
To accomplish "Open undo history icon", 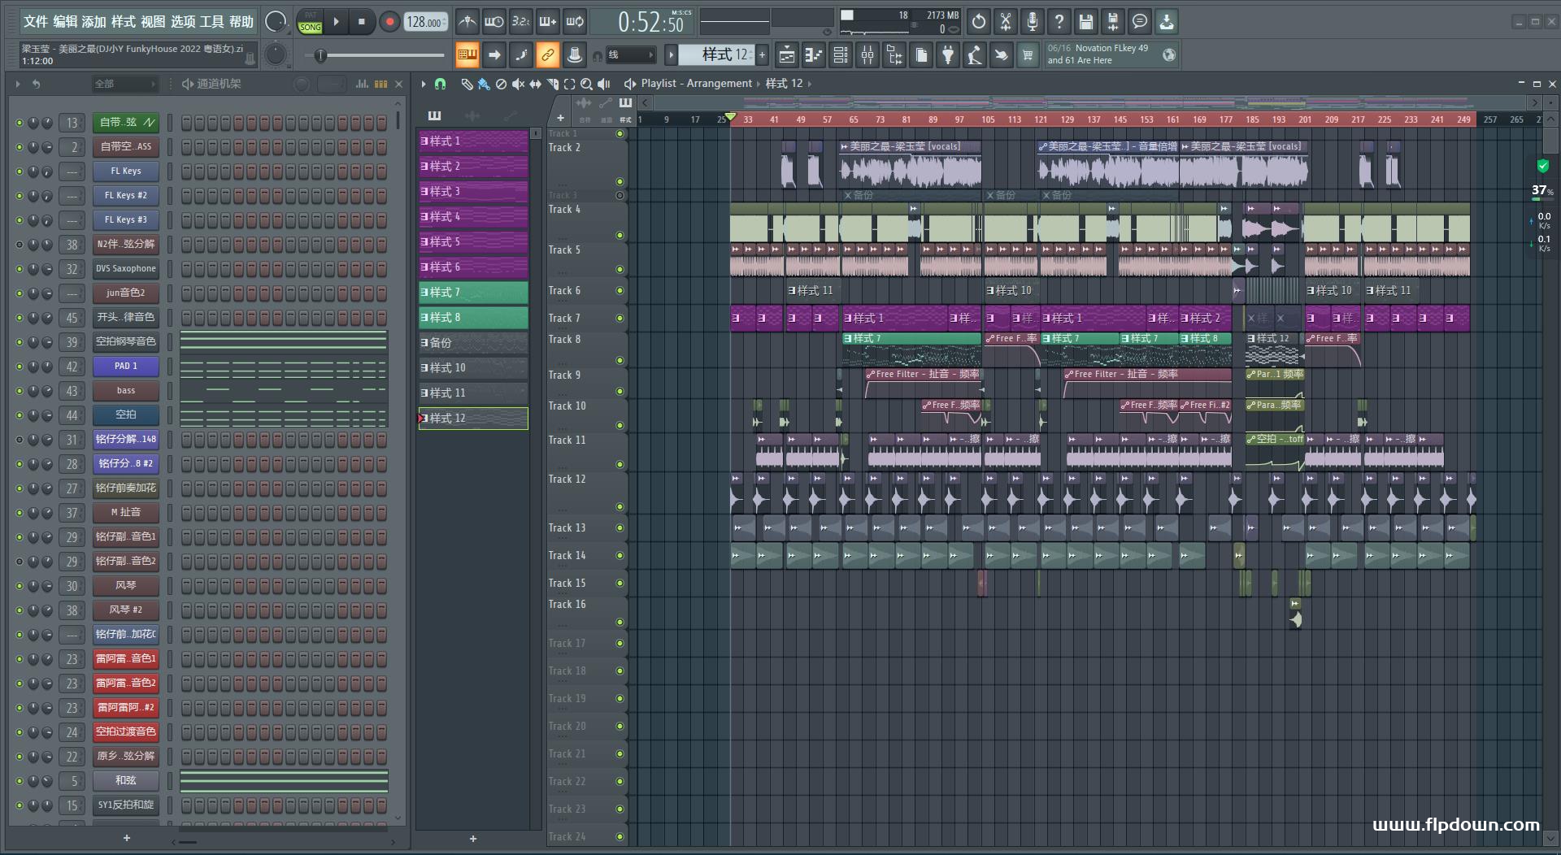I will pyautogui.click(x=979, y=22).
